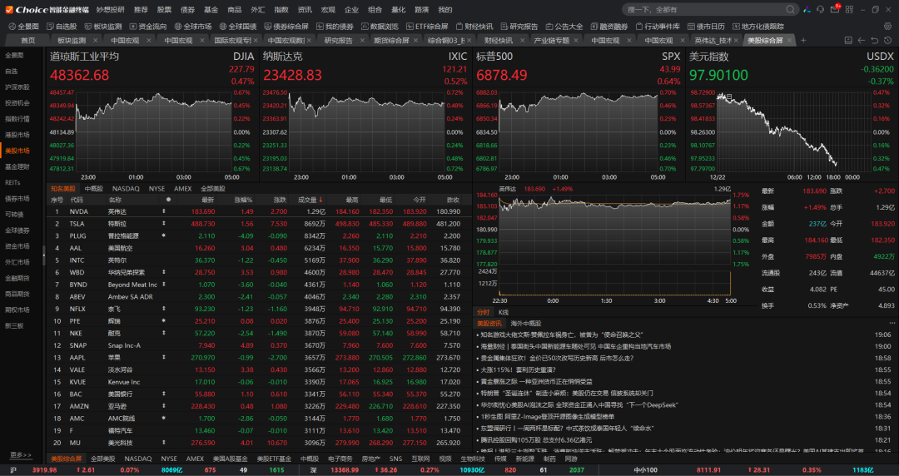Screen dimensions: 899x476
Task: Launch the 数据浏览 data browser
Action: coord(380,26)
